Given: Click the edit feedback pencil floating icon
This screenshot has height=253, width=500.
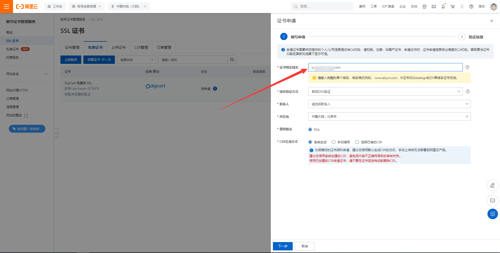Looking at the screenshot, I should 492,185.
